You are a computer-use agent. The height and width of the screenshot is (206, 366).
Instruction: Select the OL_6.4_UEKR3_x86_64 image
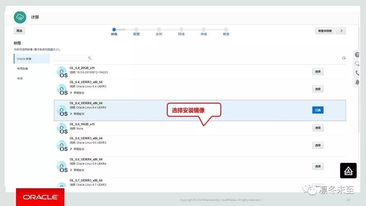pyautogui.click(x=318, y=89)
